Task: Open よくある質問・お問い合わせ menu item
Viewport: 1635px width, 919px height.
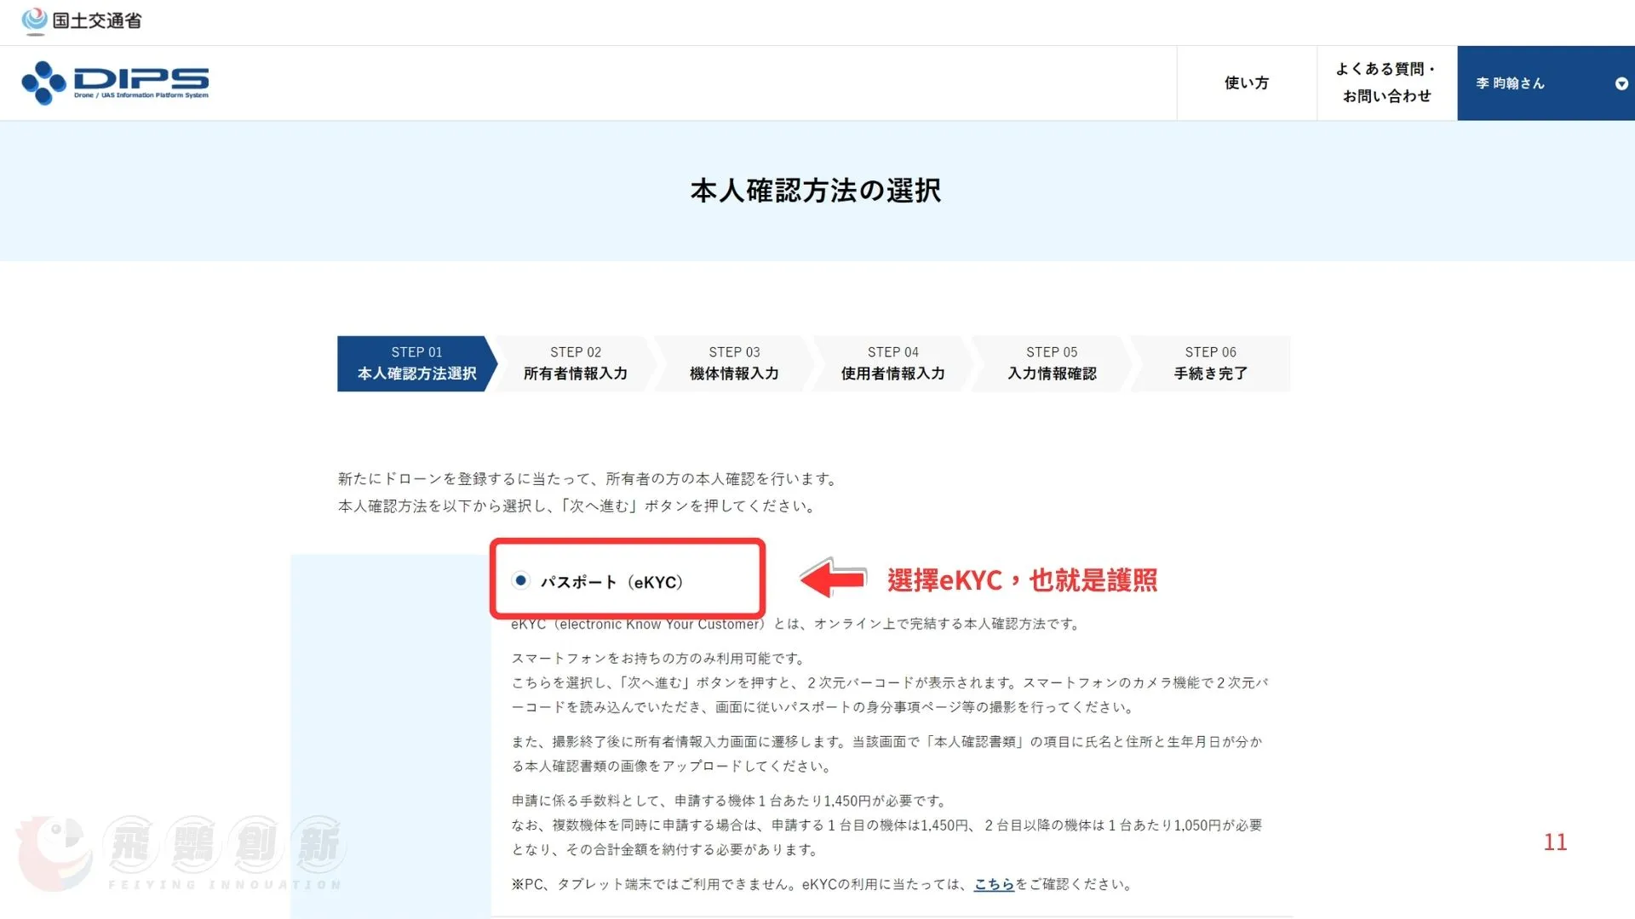Action: pos(1386,83)
